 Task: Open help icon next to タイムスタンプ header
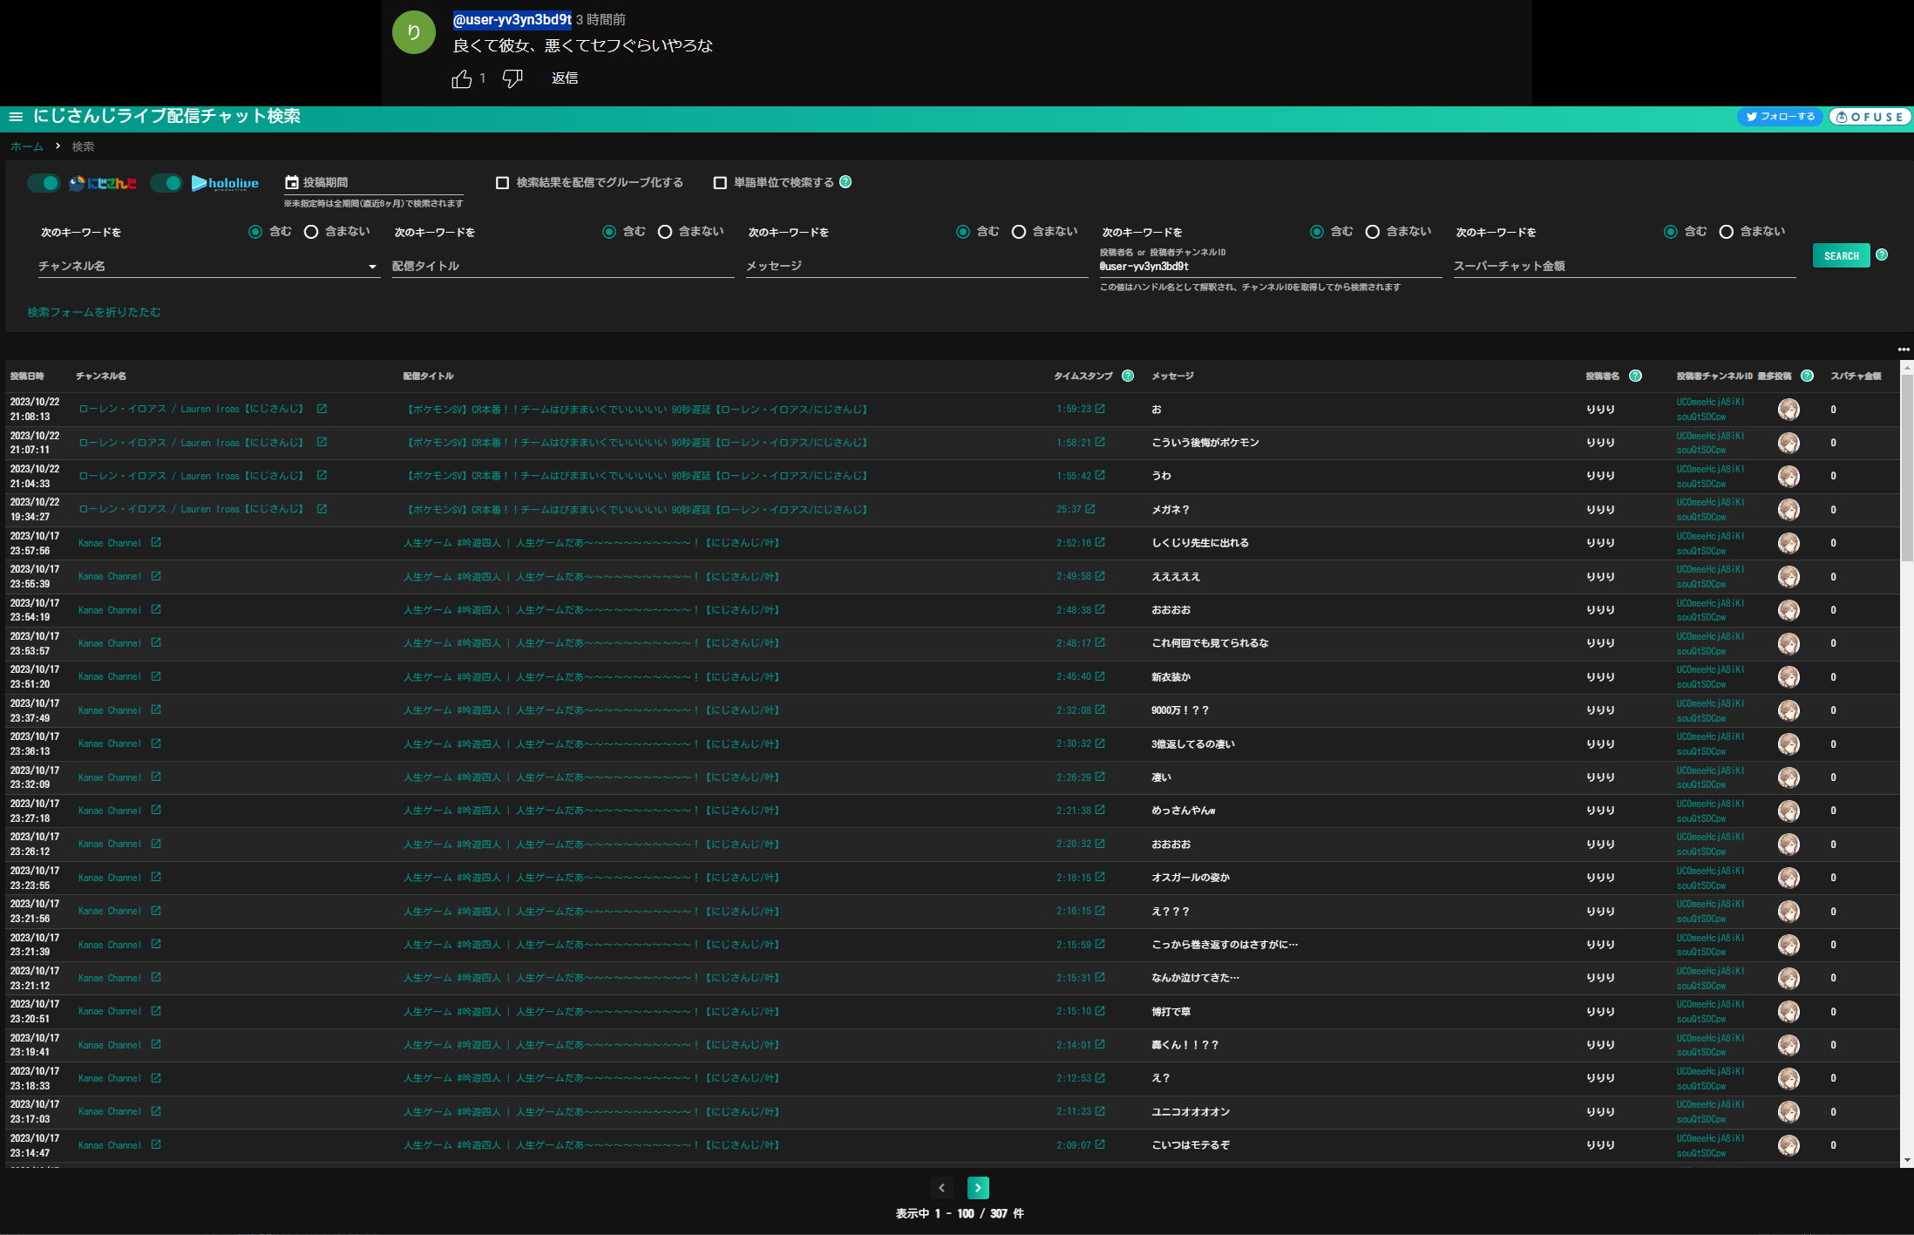point(1128,376)
